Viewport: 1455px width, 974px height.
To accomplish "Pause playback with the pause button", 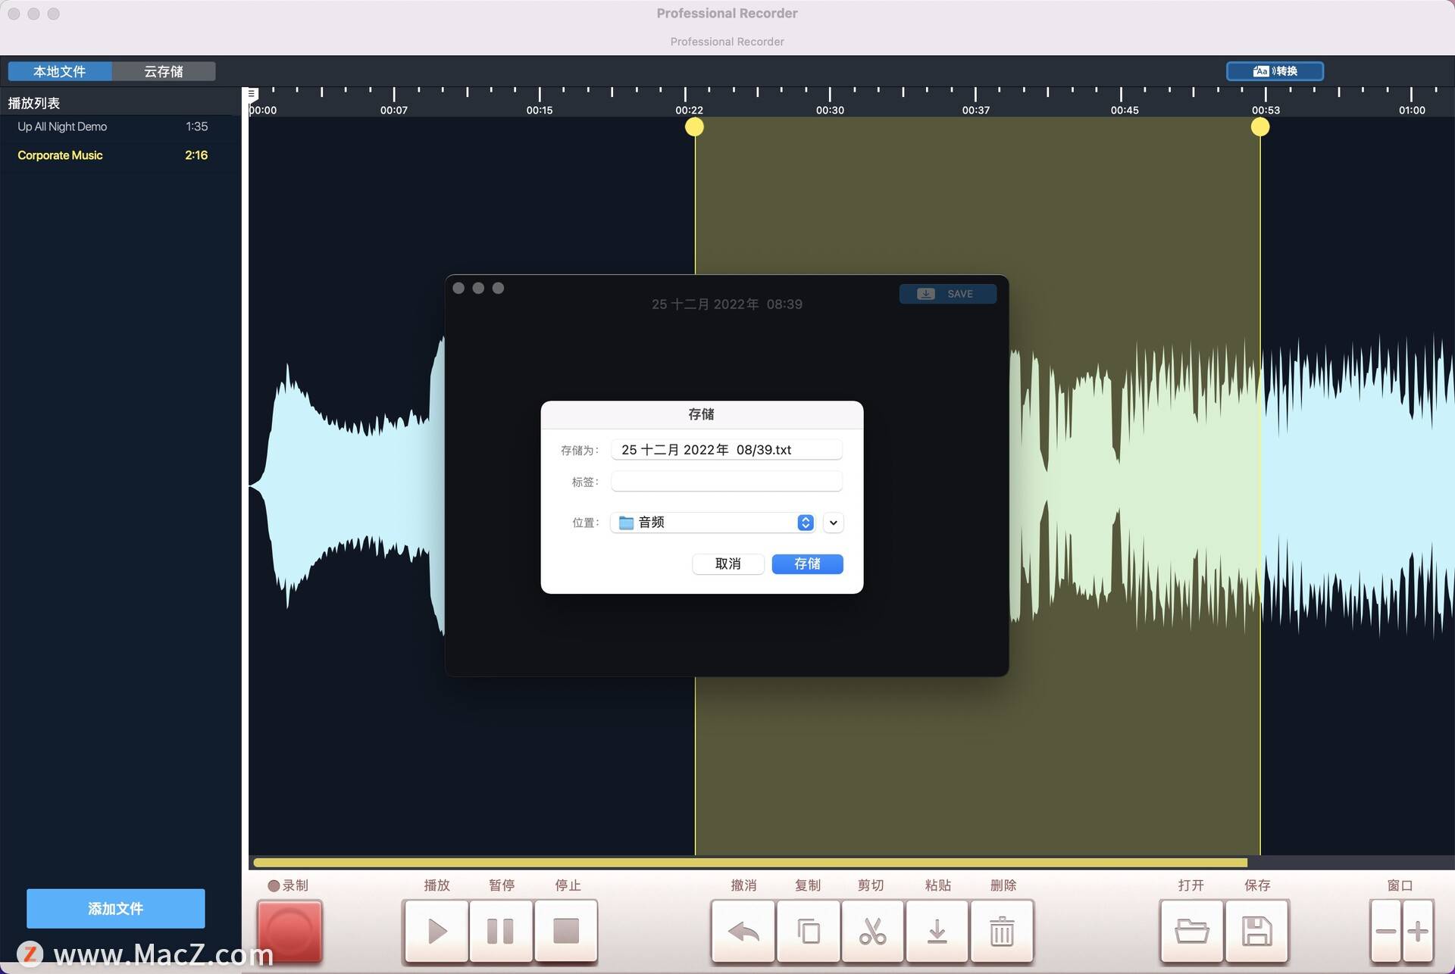I will click(500, 931).
